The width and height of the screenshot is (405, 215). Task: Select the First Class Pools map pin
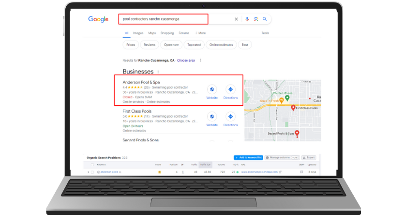pos(293,108)
